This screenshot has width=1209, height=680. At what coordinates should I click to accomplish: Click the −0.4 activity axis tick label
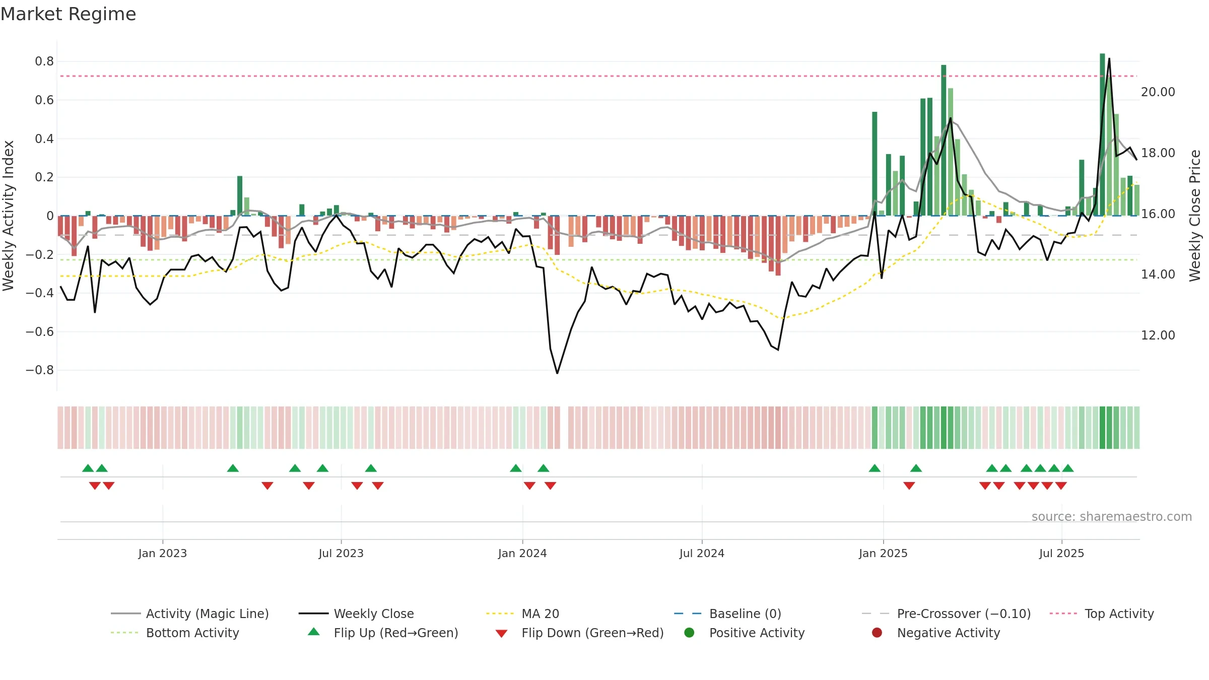coord(39,293)
